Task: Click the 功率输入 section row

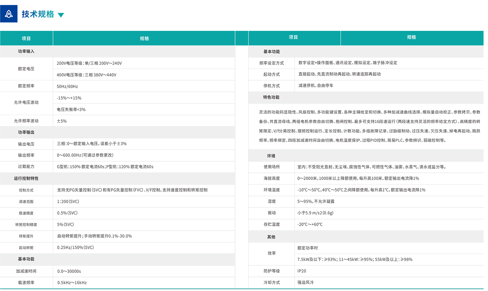Action: click(26, 51)
